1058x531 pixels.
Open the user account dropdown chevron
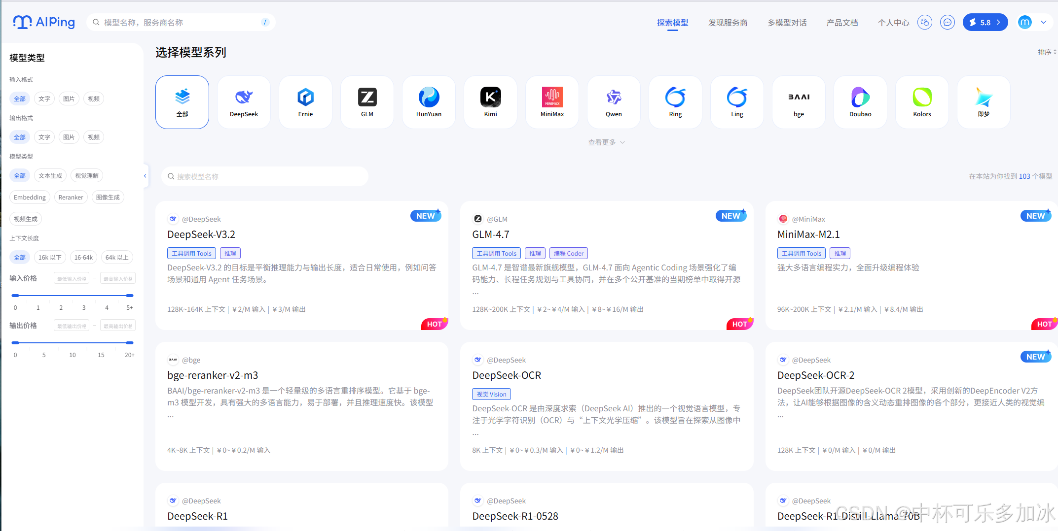pos(1044,22)
